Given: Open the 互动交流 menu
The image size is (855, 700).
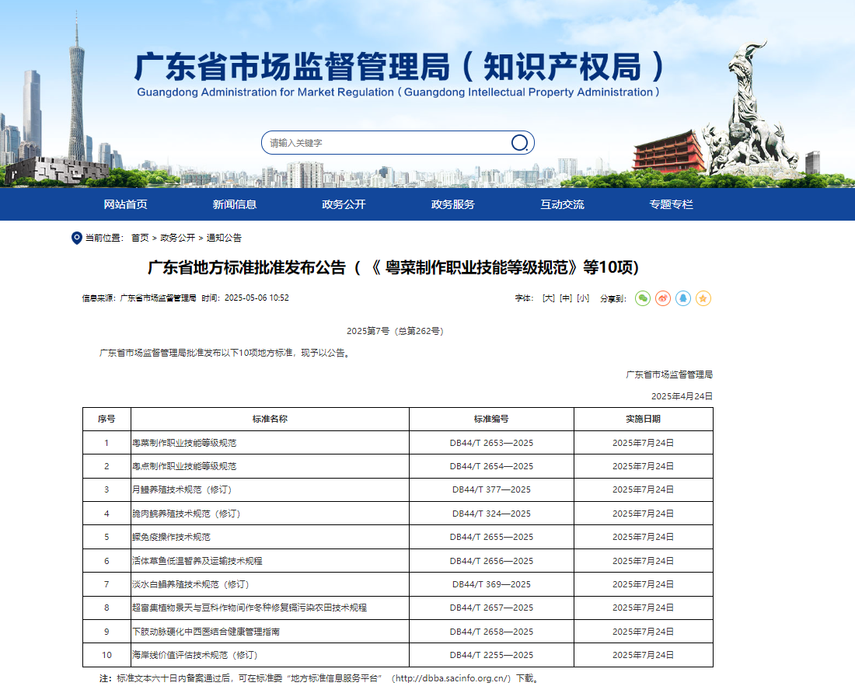Looking at the screenshot, I should click(562, 204).
